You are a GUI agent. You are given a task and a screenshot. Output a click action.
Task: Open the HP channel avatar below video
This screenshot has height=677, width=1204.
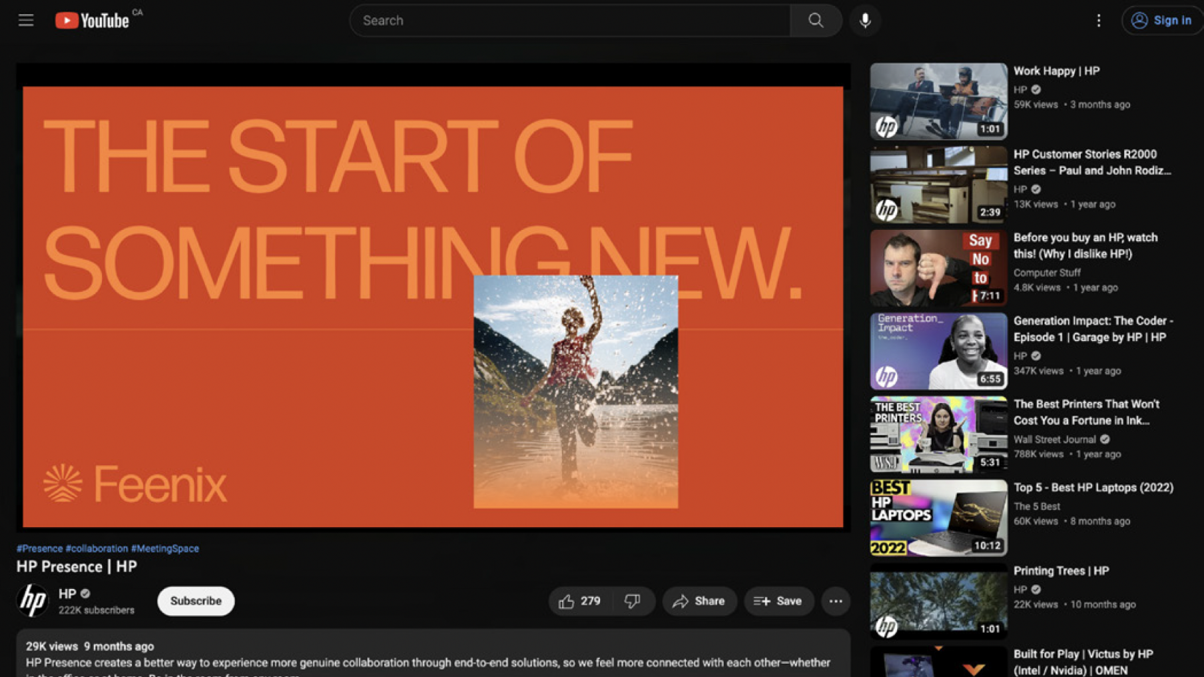tap(33, 600)
